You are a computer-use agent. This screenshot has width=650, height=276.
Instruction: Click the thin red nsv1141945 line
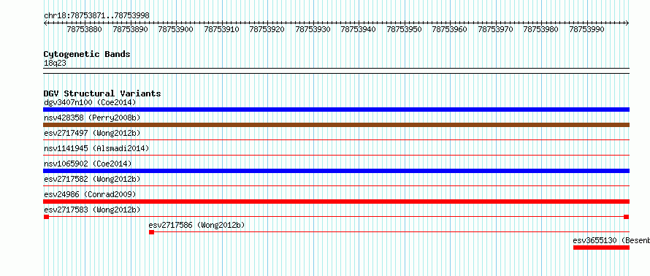[x=337, y=156]
